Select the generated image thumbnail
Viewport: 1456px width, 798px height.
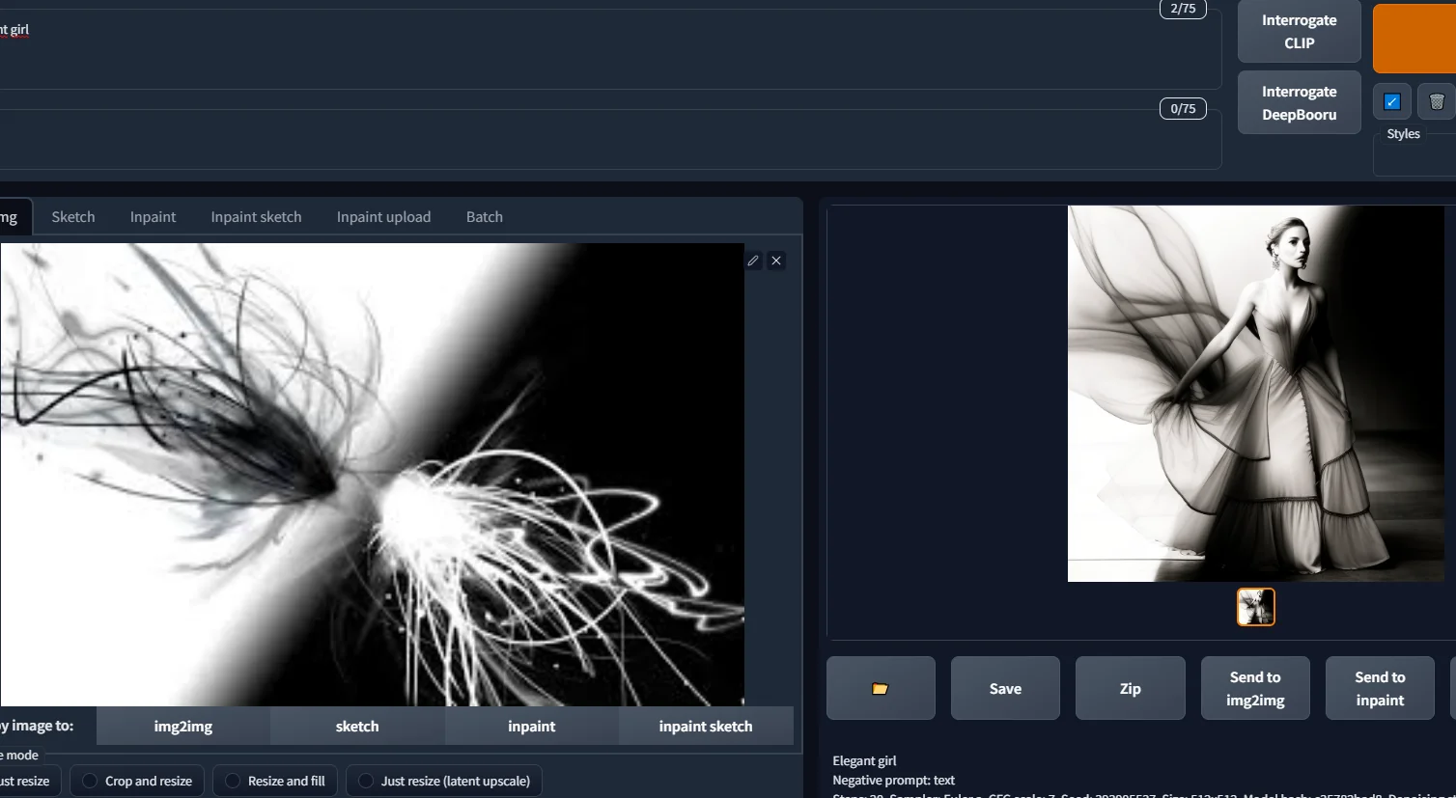pos(1256,607)
